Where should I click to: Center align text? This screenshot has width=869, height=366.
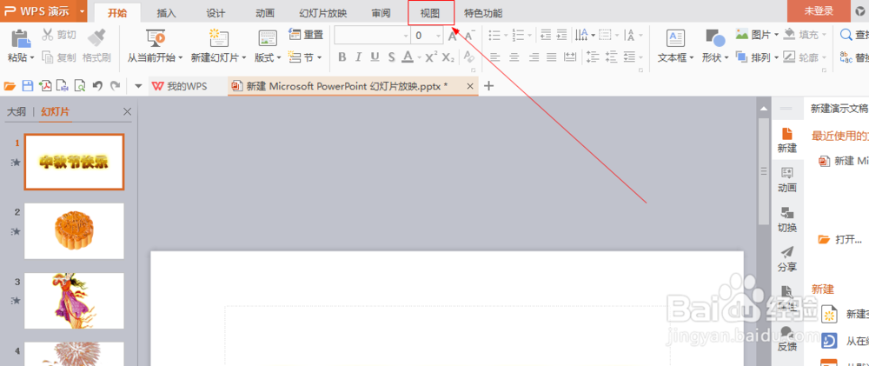click(514, 57)
